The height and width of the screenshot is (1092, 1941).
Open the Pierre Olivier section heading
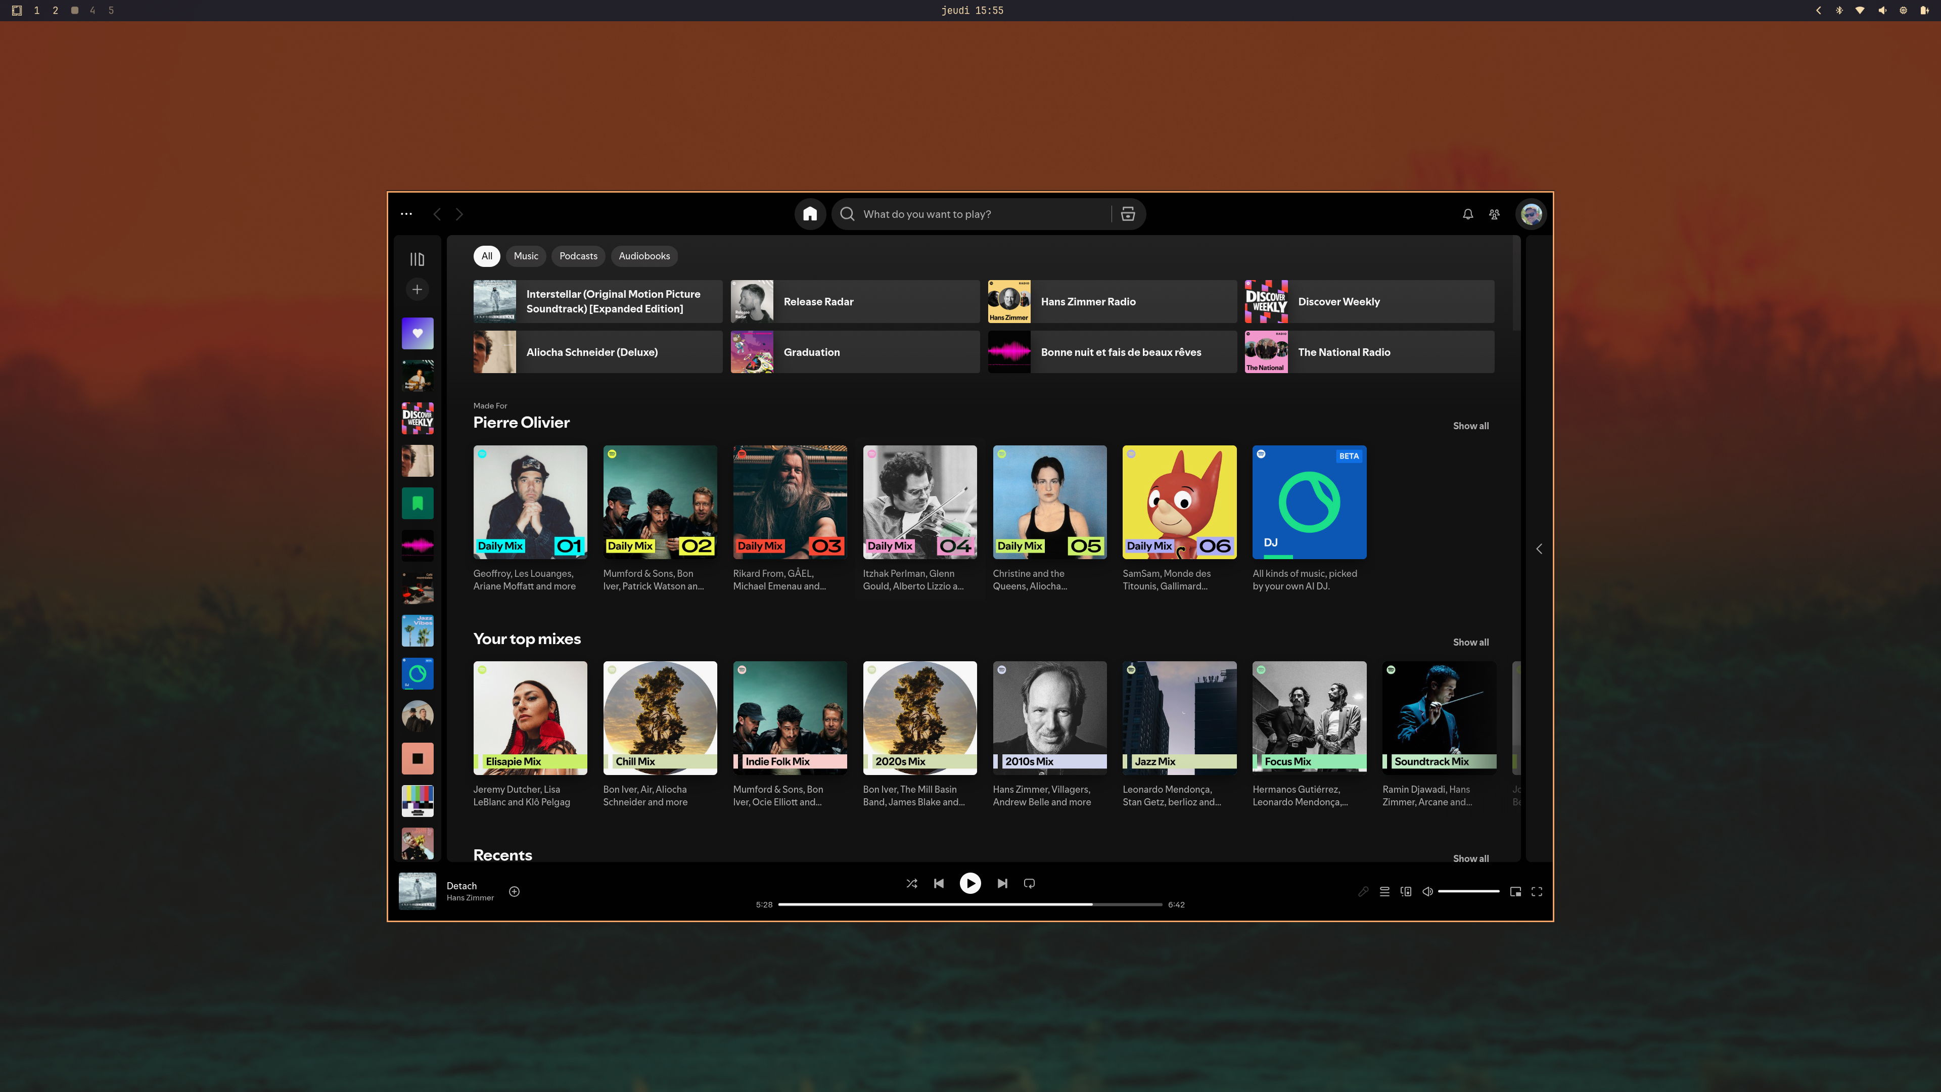pos(522,423)
